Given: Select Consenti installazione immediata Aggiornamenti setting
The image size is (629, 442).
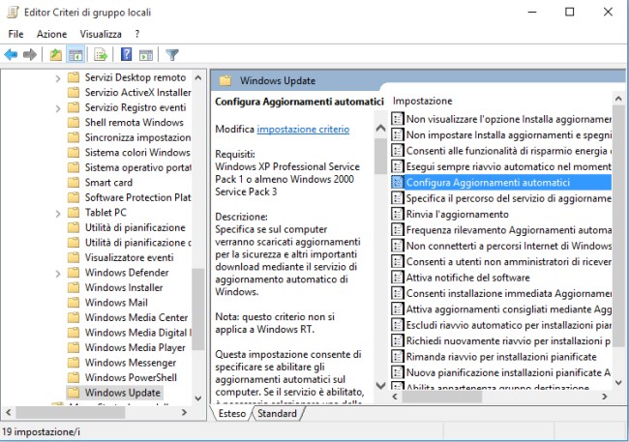Looking at the screenshot, I should (509, 293).
